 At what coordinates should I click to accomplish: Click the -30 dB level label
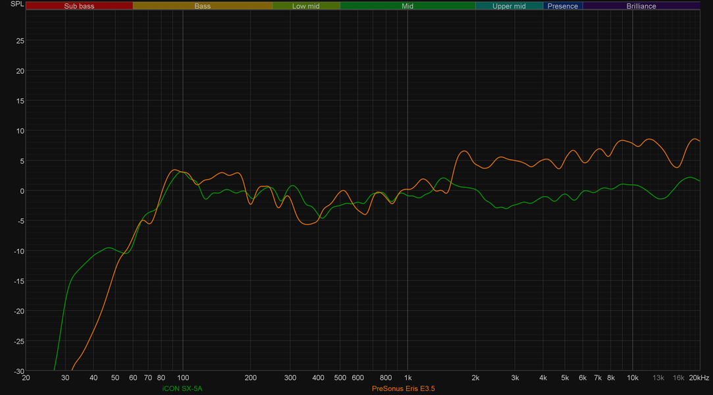18,371
